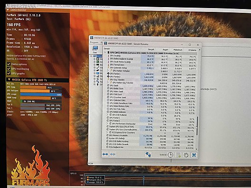Screen dimensions: 251x188
Task: Click the HWiNFO main window title icon
Action: coord(92,38)
